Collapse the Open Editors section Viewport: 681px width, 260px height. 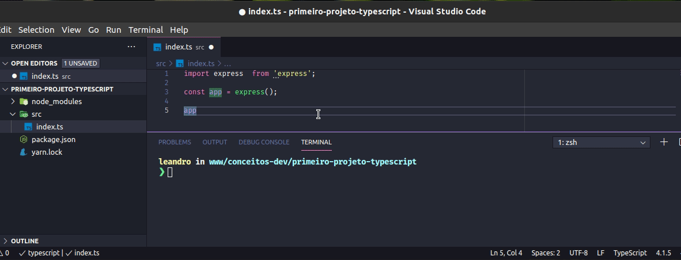tap(5, 63)
